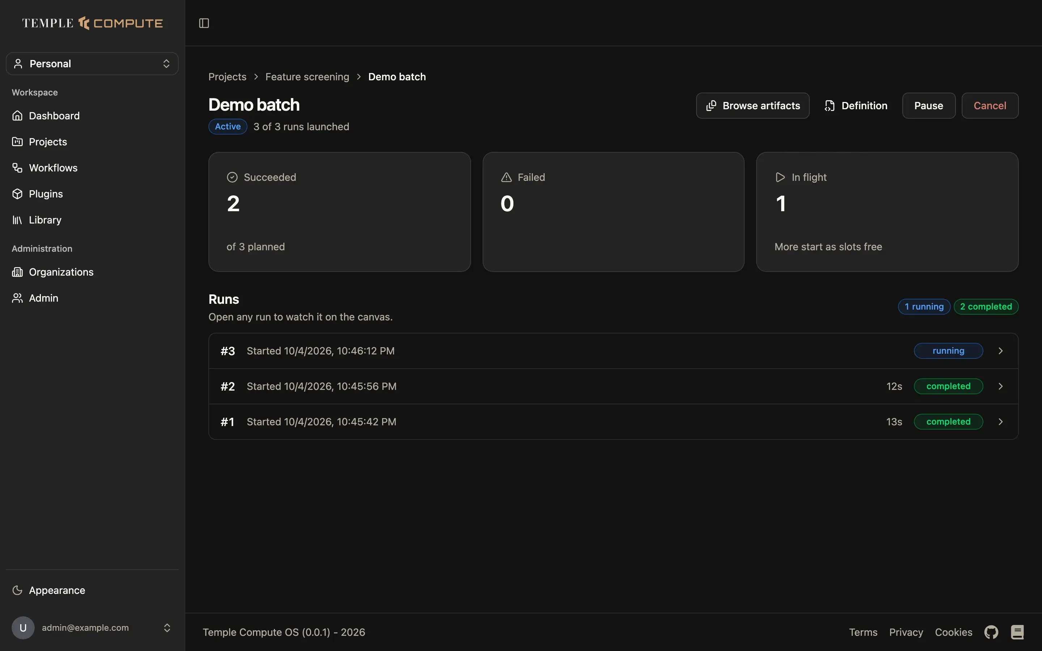Image resolution: width=1042 pixels, height=651 pixels.
Task: Pause the Demo batch
Action: point(929,106)
